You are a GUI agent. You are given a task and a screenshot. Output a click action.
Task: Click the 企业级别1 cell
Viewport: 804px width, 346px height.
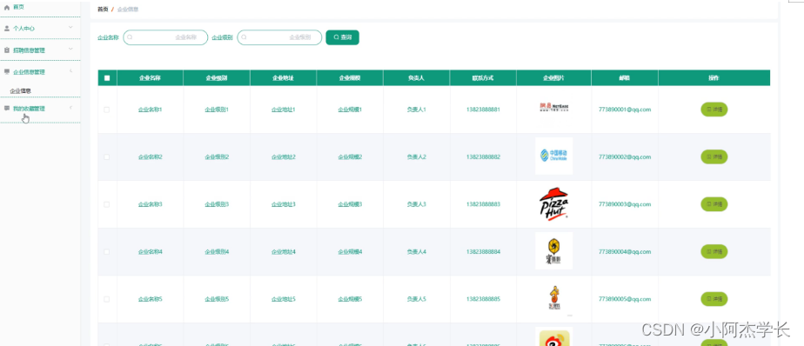(x=217, y=110)
